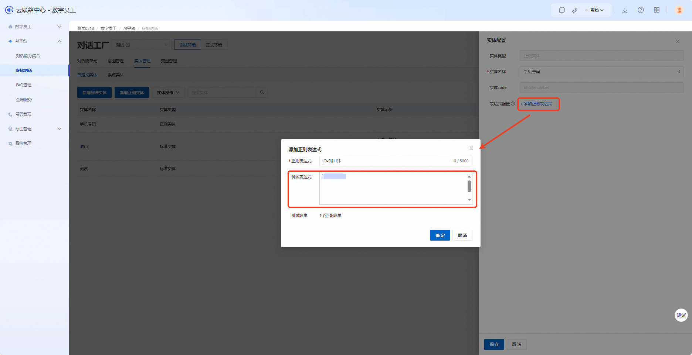Click 保存 in the 实体配置 panel
Viewport: 692px width, 355px height.
(494, 344)
